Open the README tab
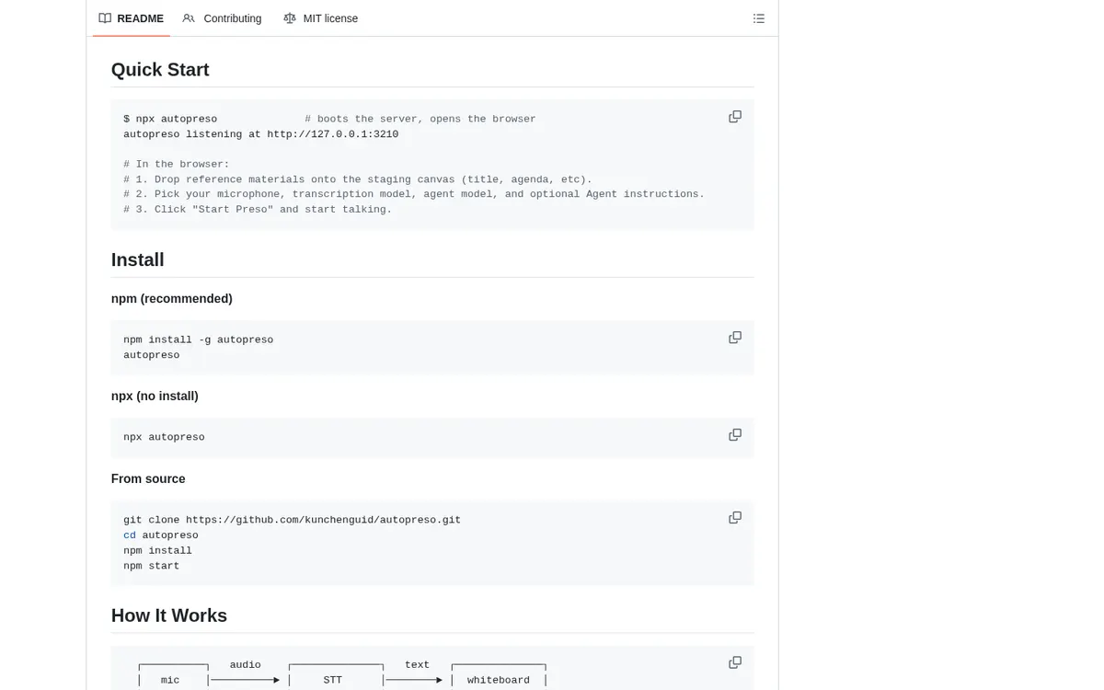The height and width of the screenshot is (690, 1104). point(132,18)
